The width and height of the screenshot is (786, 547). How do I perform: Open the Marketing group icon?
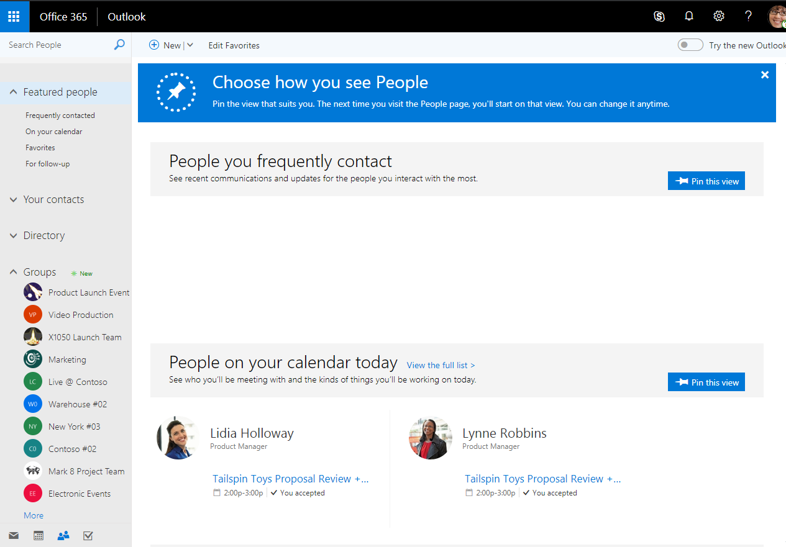(33, 359)
